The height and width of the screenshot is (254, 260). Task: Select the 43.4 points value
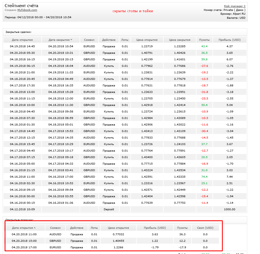click(x=204, y=46)
